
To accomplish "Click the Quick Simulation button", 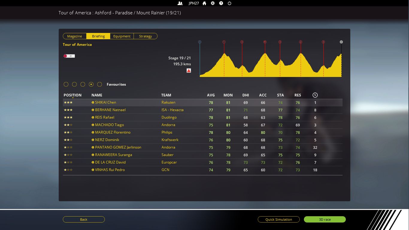I will tap(278, 220).
